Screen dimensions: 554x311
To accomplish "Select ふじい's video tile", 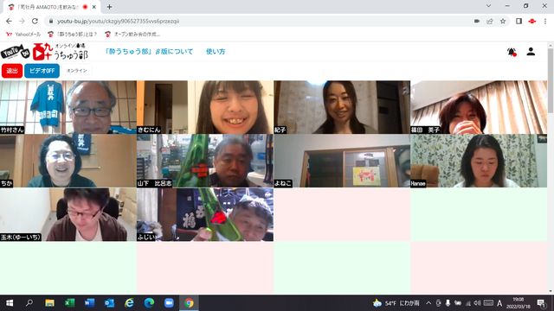I will pyautogui.click(x=205, y=214).
